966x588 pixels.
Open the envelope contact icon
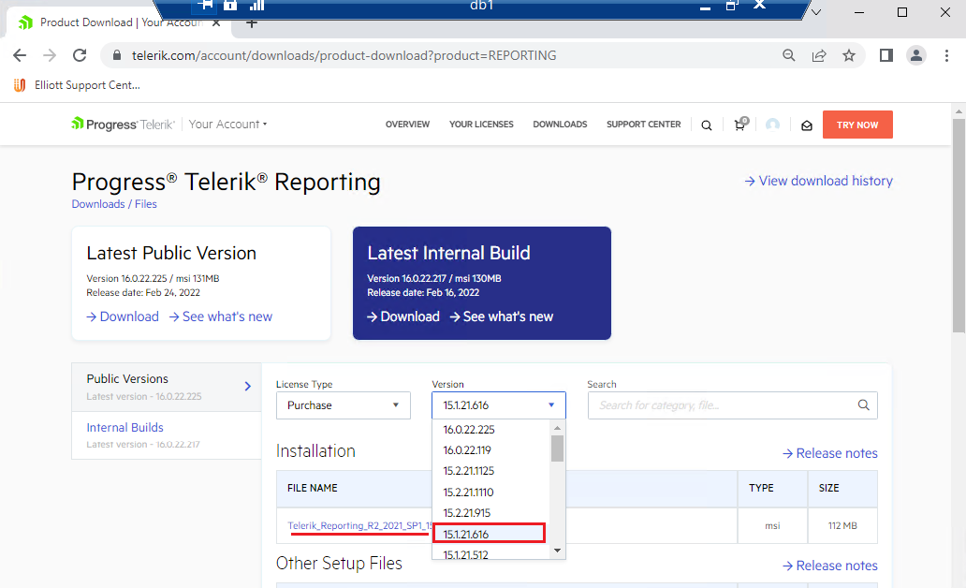click(807, 125)
